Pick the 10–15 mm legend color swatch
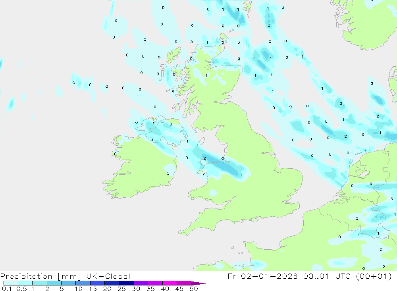This screenshot has height=291, width=397. click(83, 283)
